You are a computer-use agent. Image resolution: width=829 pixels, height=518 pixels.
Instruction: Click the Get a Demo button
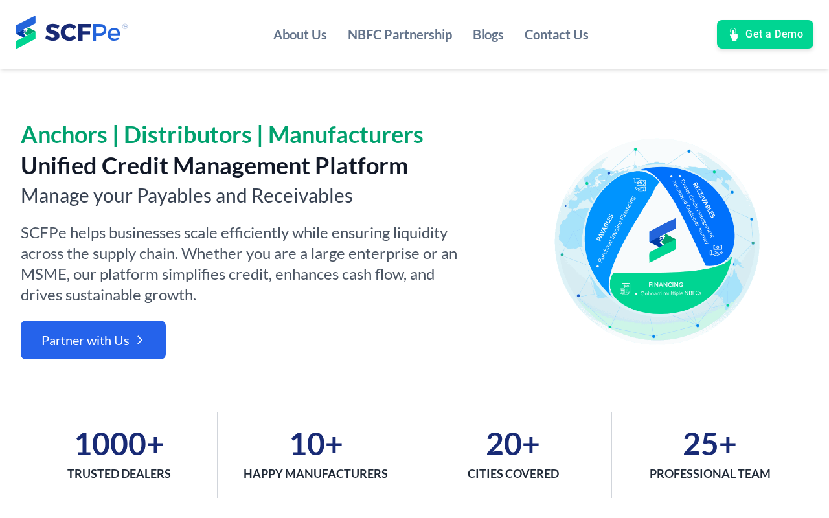[x=765, y=34]
